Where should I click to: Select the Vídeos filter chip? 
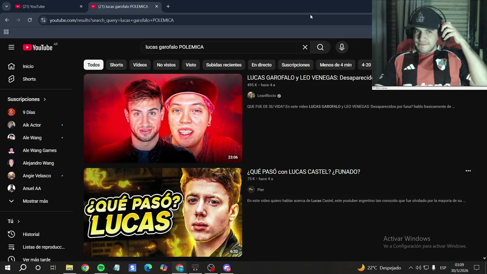coord(140,65)
